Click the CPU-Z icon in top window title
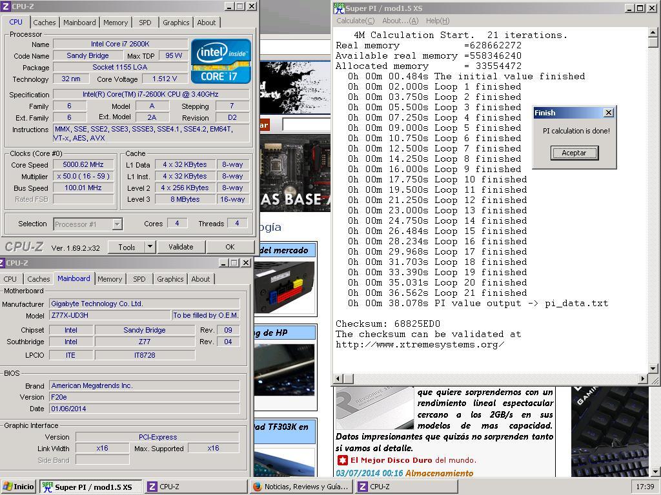The width and height of the screenshot is (661, 495). (6, 6)
